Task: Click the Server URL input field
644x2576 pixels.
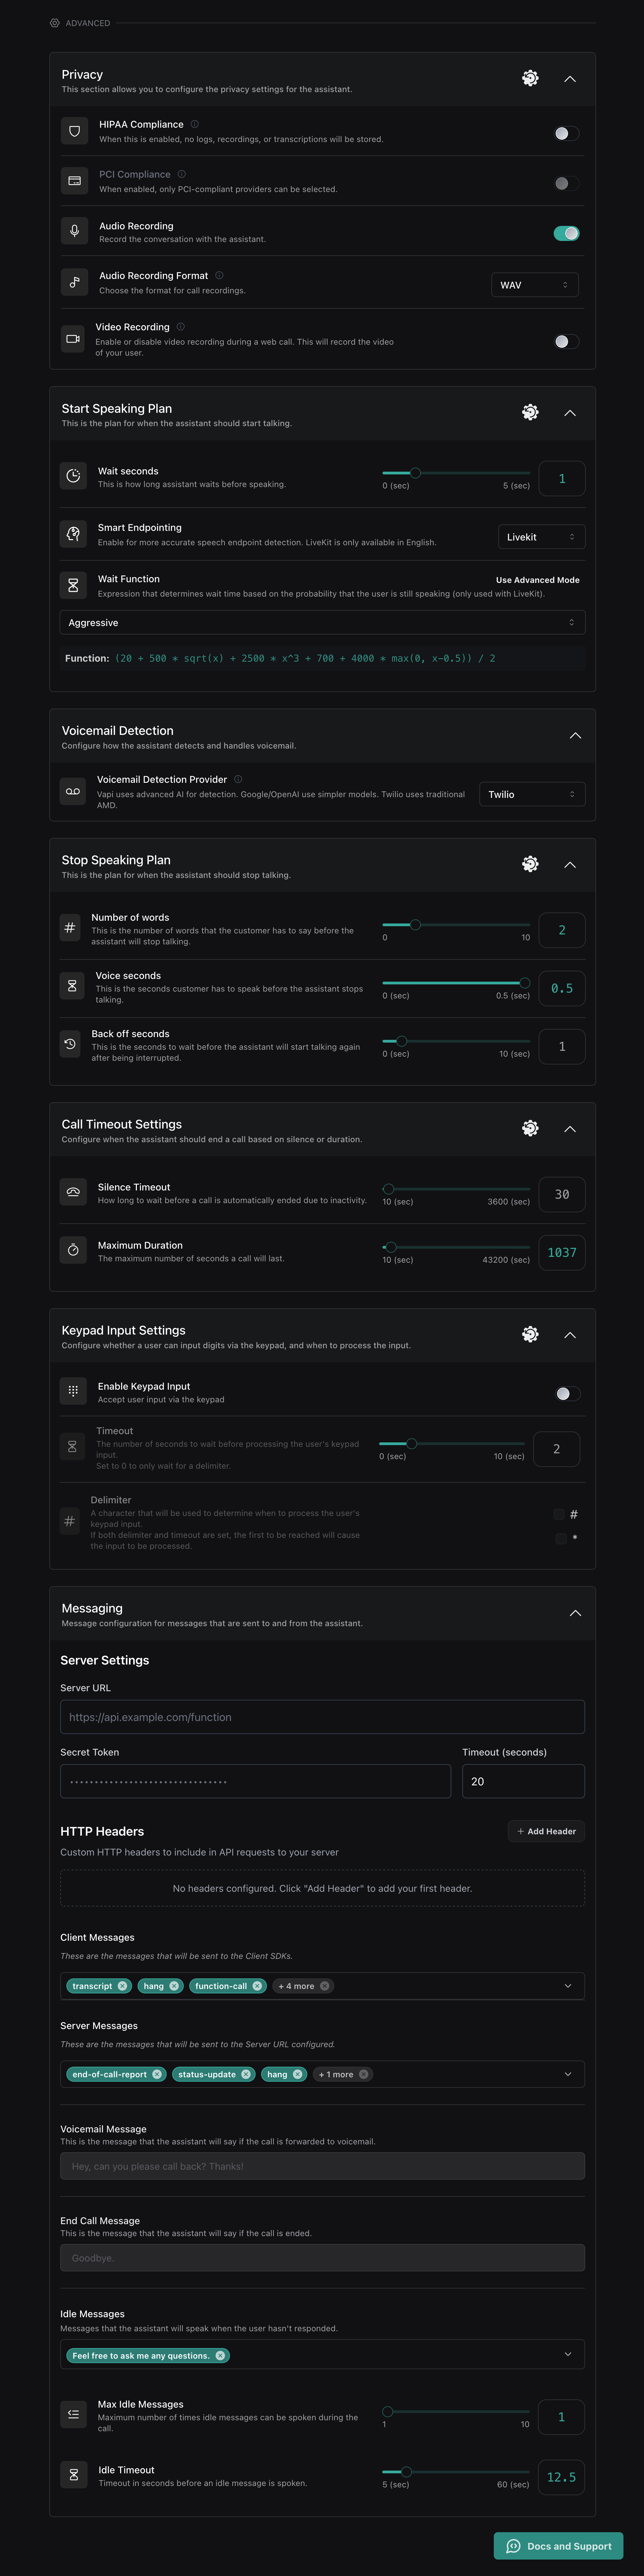Action: (x=322, y=1717)
